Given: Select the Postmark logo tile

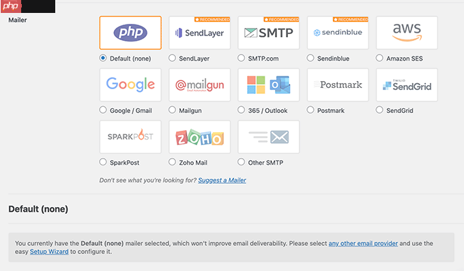Looking at the screenshot, I should (x=338, y=84).
